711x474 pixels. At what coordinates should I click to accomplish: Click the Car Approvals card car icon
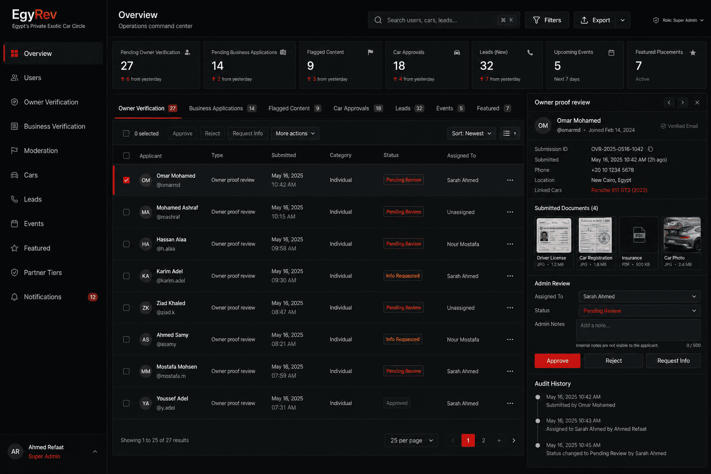coord(457,52)
